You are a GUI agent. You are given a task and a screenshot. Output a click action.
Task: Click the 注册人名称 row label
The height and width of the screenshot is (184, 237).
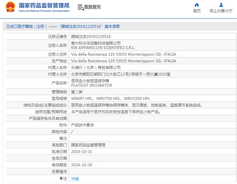[57, 46]
